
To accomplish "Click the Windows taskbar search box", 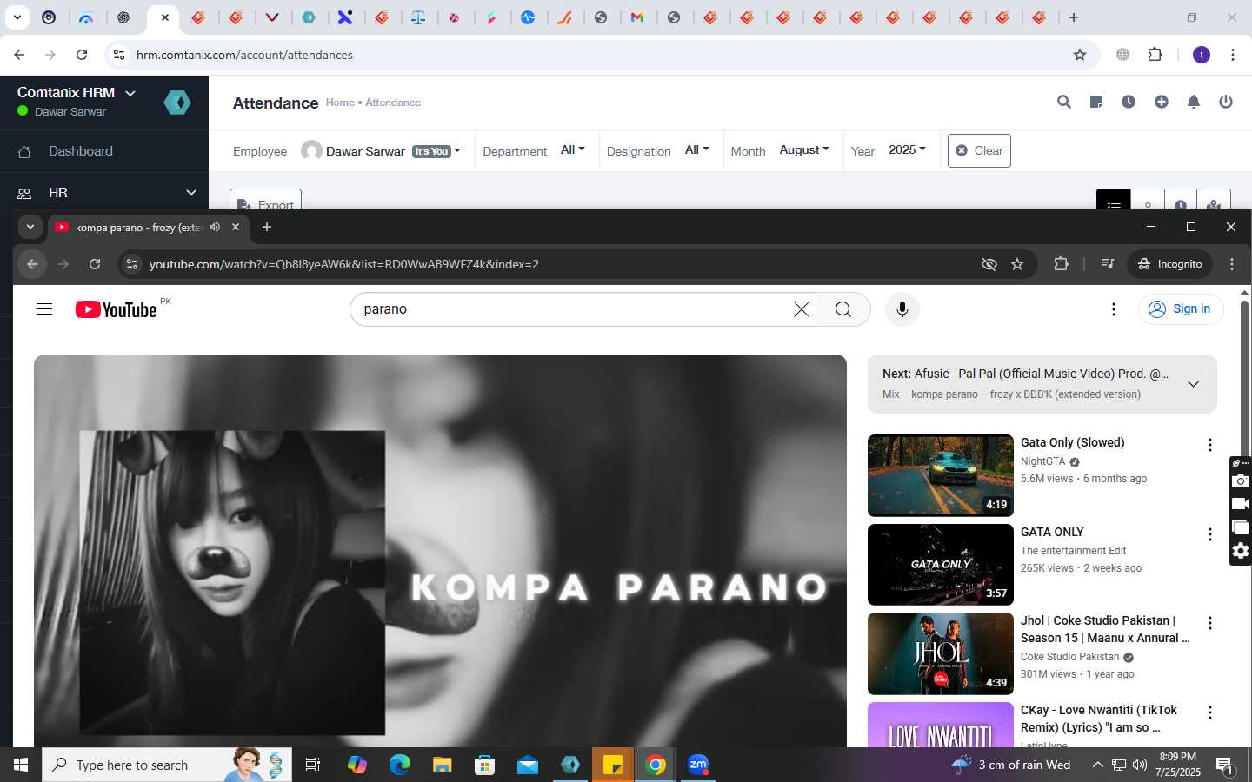I will coord(167,765).
